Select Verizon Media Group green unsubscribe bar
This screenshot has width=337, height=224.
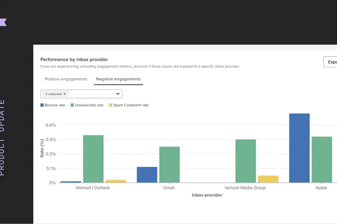246,161
